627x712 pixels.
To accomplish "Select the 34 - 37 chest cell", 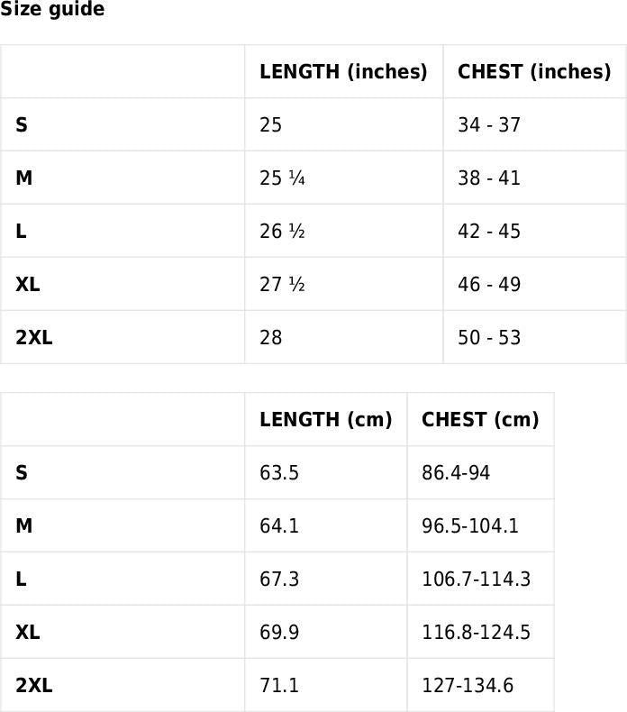I will (x=489, y=125).
